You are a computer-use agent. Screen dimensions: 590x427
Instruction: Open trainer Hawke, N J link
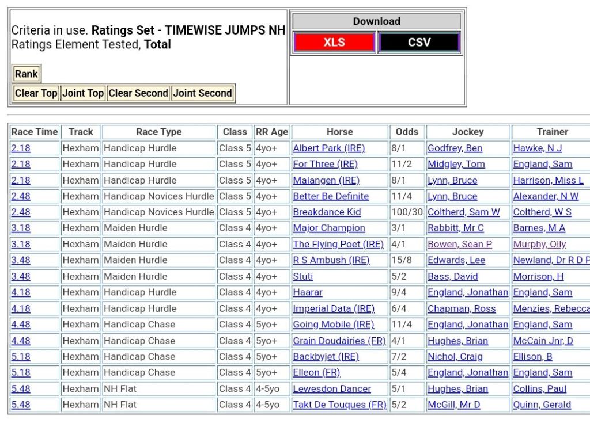coord(537,148)
